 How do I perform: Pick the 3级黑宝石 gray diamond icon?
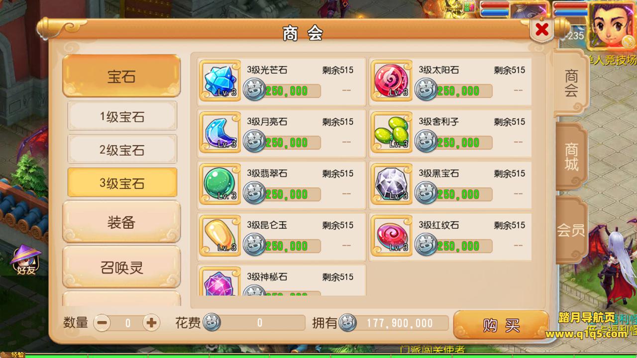[392, 183]
